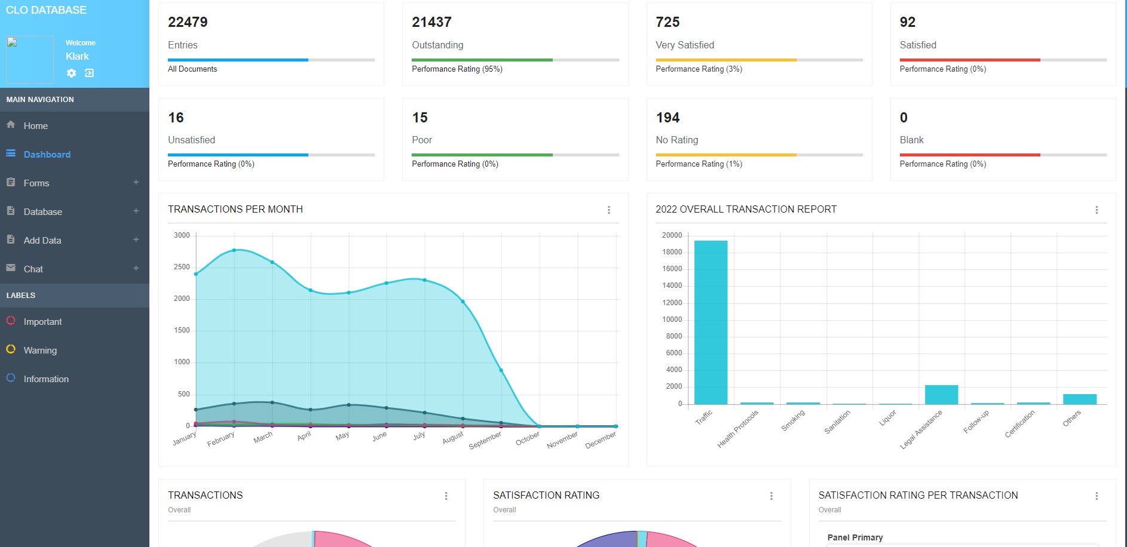Viewport: 1127px width, 547px height.
Task: Click the CLO DATABASE title
Action: (x=46, y=10)
